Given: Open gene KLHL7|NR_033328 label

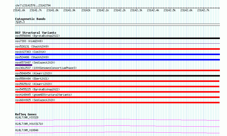Looking at the screenshot, I should click(x=27, y=118).
